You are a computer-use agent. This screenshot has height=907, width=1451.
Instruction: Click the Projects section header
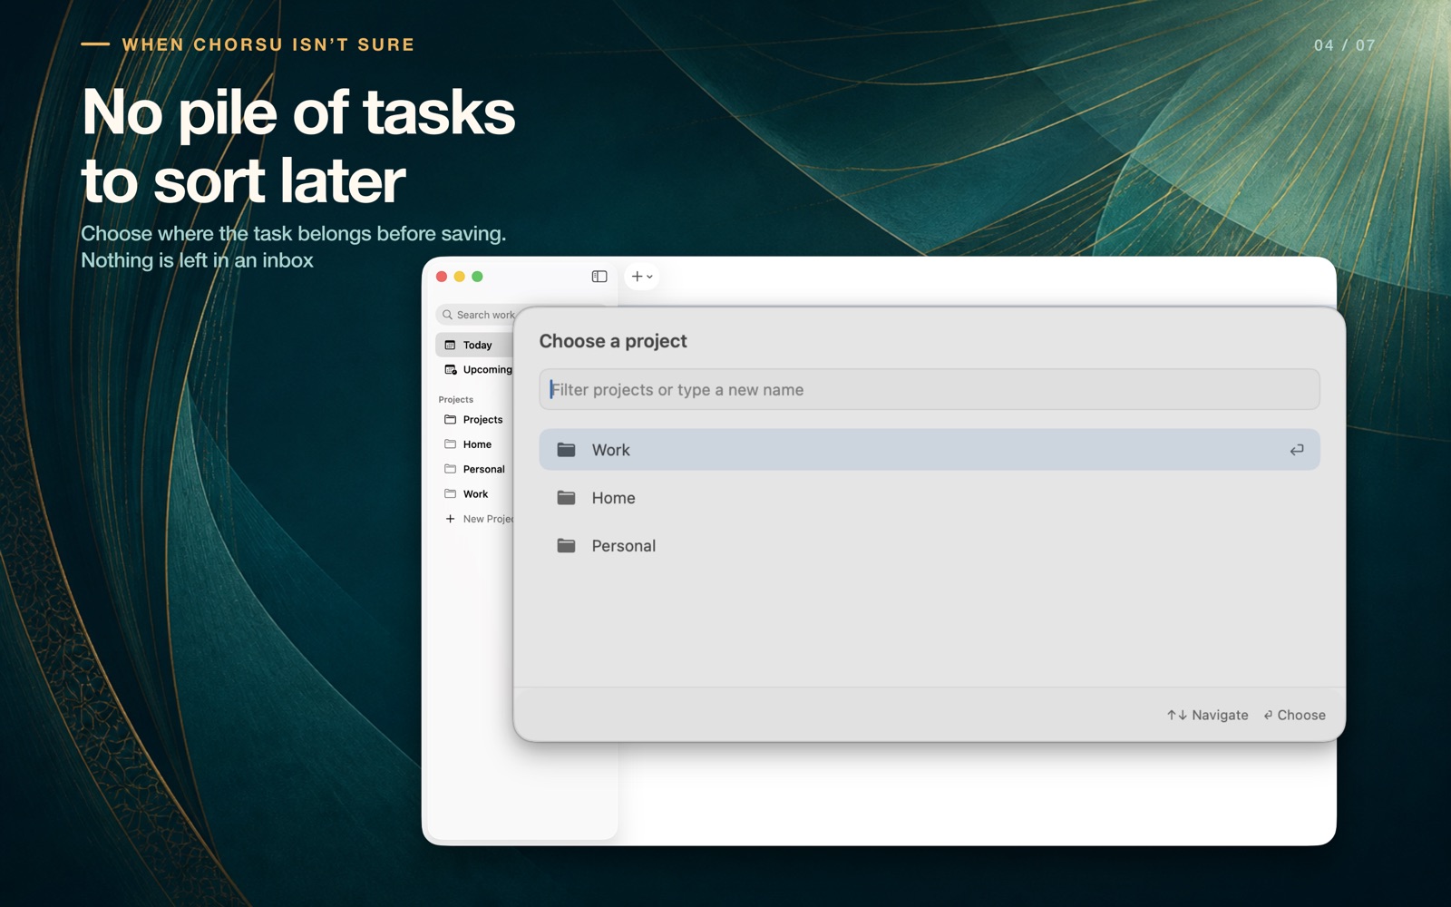(456, 399)
